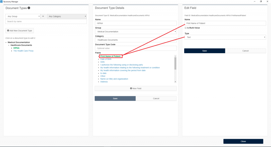Select Healthcare Documents category in tree
The image size is (271, 147).
point(21,45)
